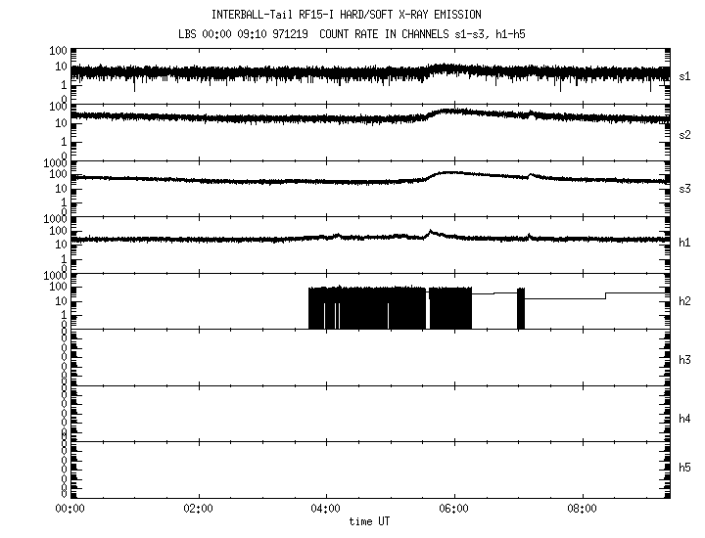Click the large black h2 burst block
This screenshot has width=705, height=538.
(367, 307)
